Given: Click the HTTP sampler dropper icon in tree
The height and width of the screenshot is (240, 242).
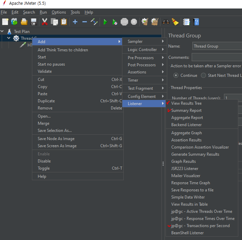Looking at the screenshot, I should tap(23, 45).
